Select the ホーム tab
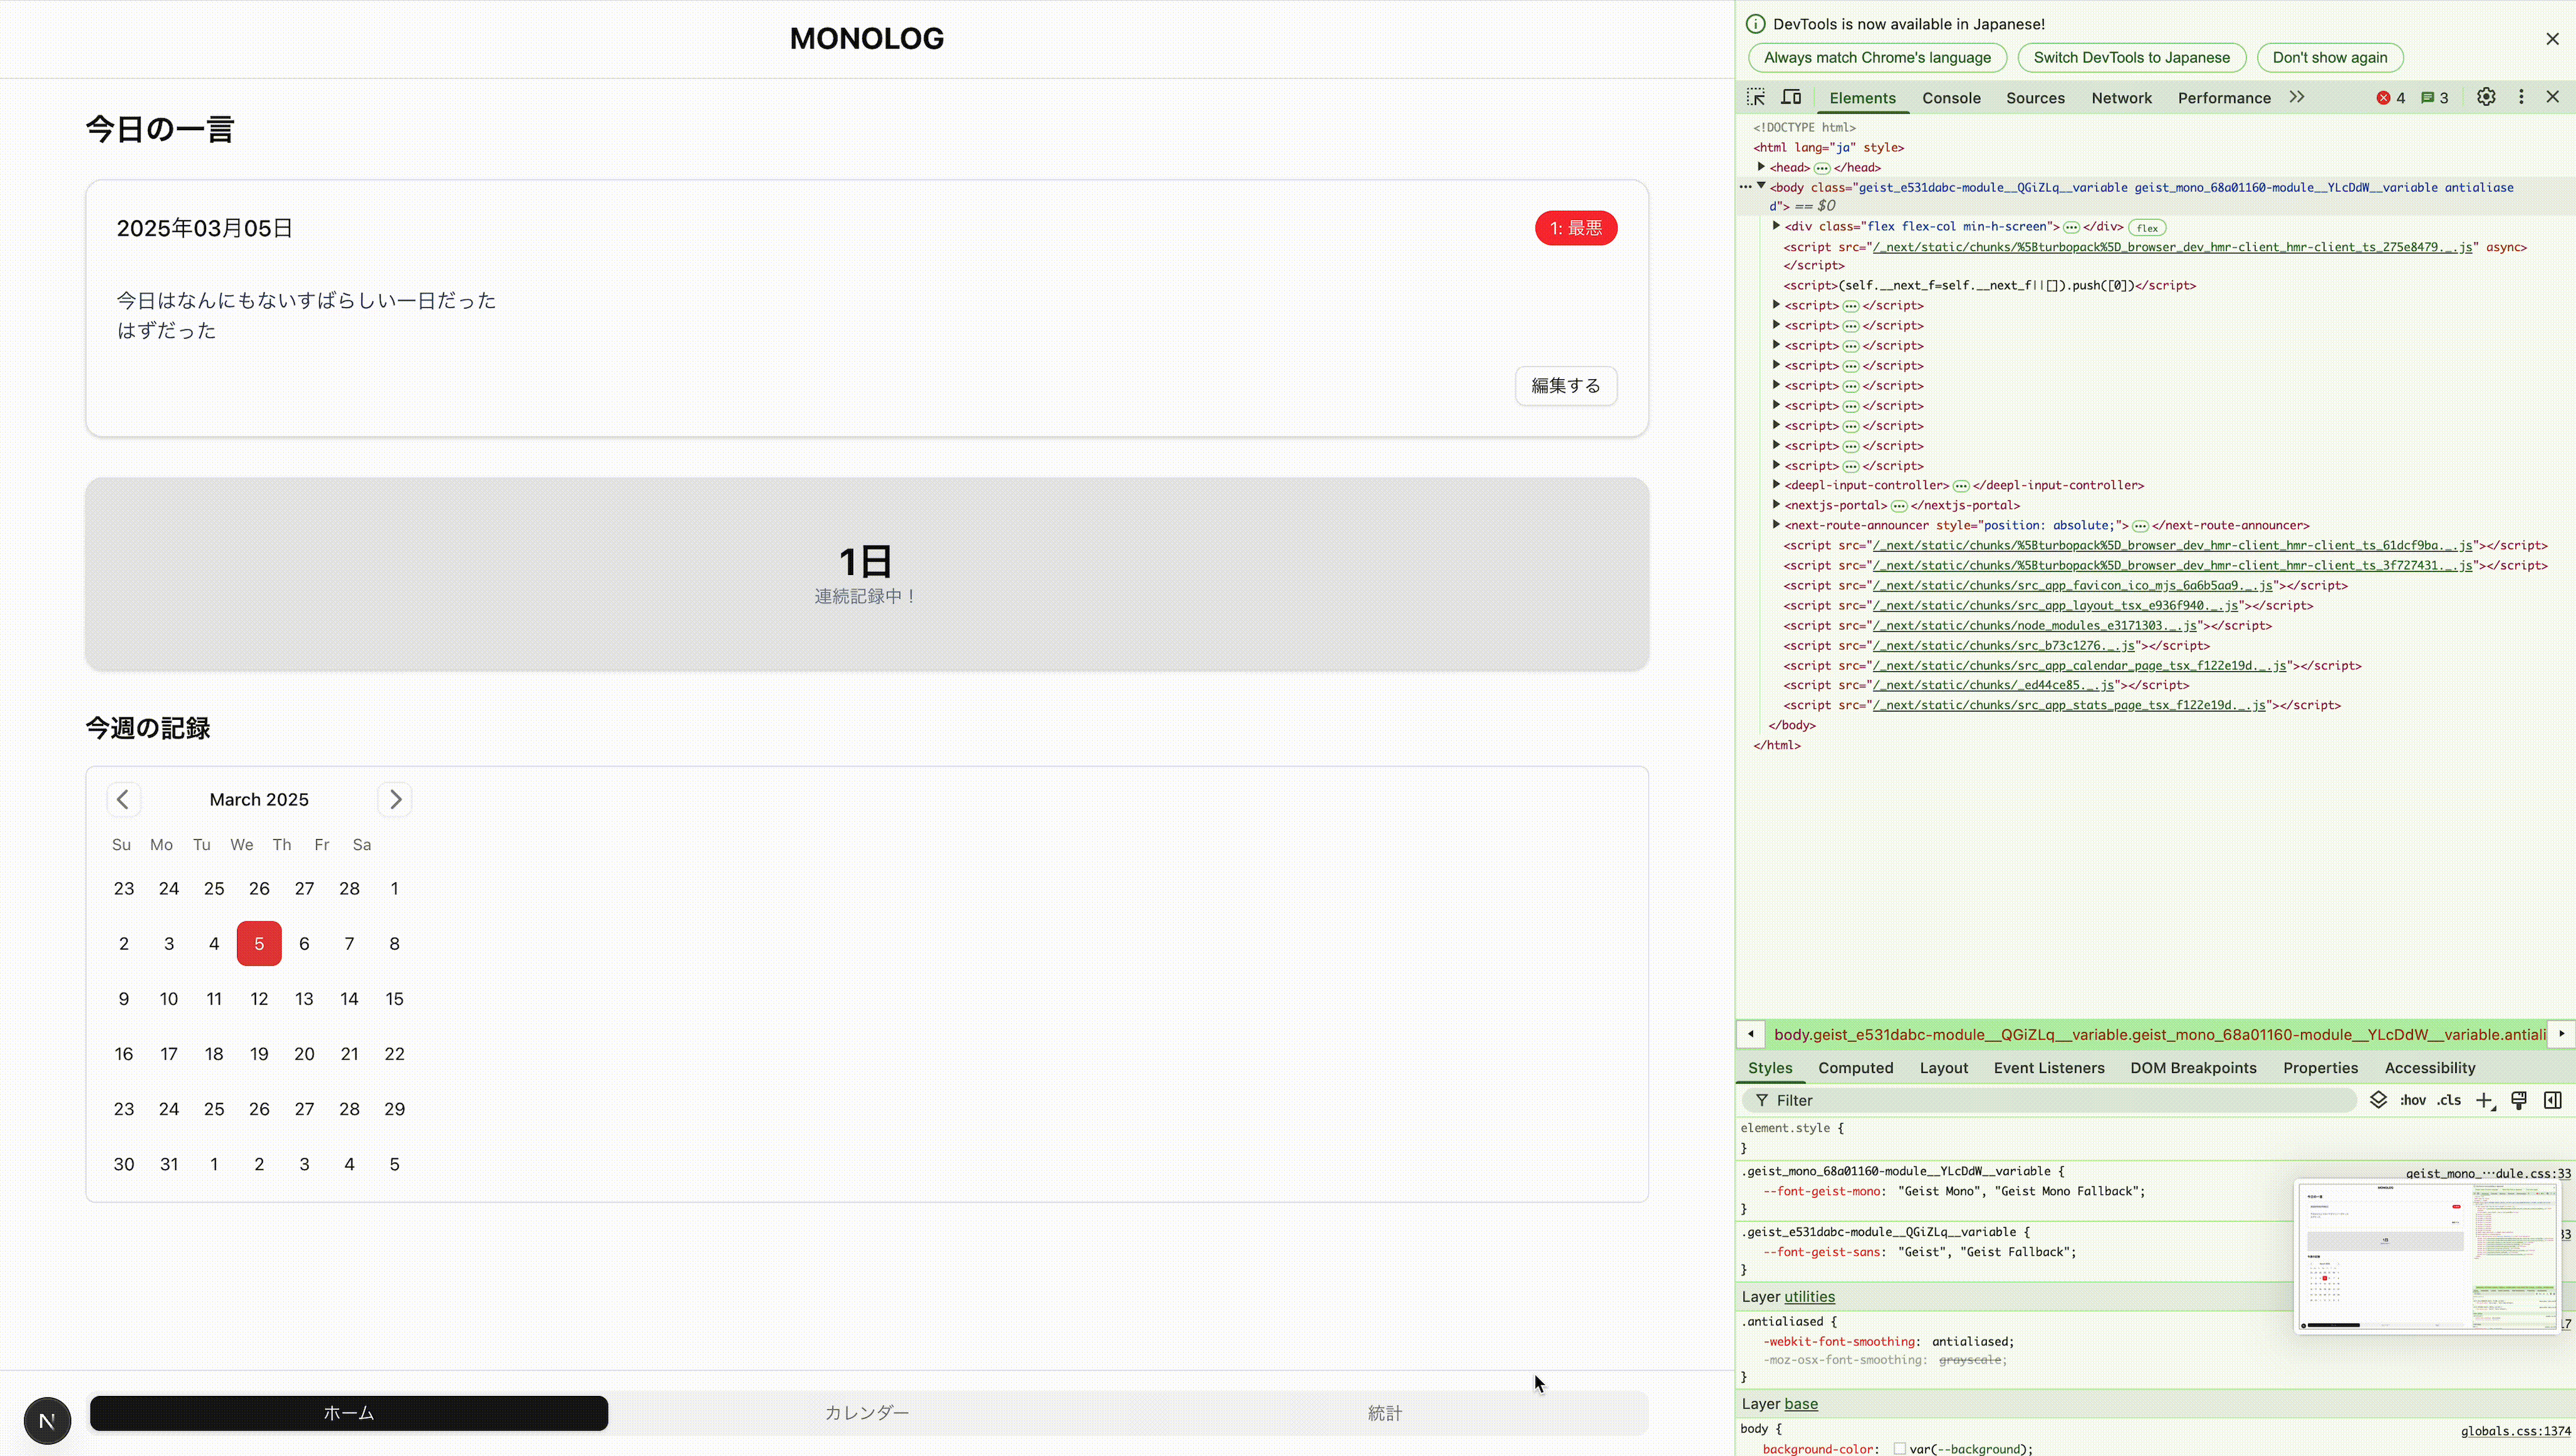 (x=349, y=1413)
